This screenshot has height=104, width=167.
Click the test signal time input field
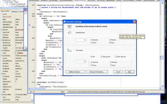81,61
